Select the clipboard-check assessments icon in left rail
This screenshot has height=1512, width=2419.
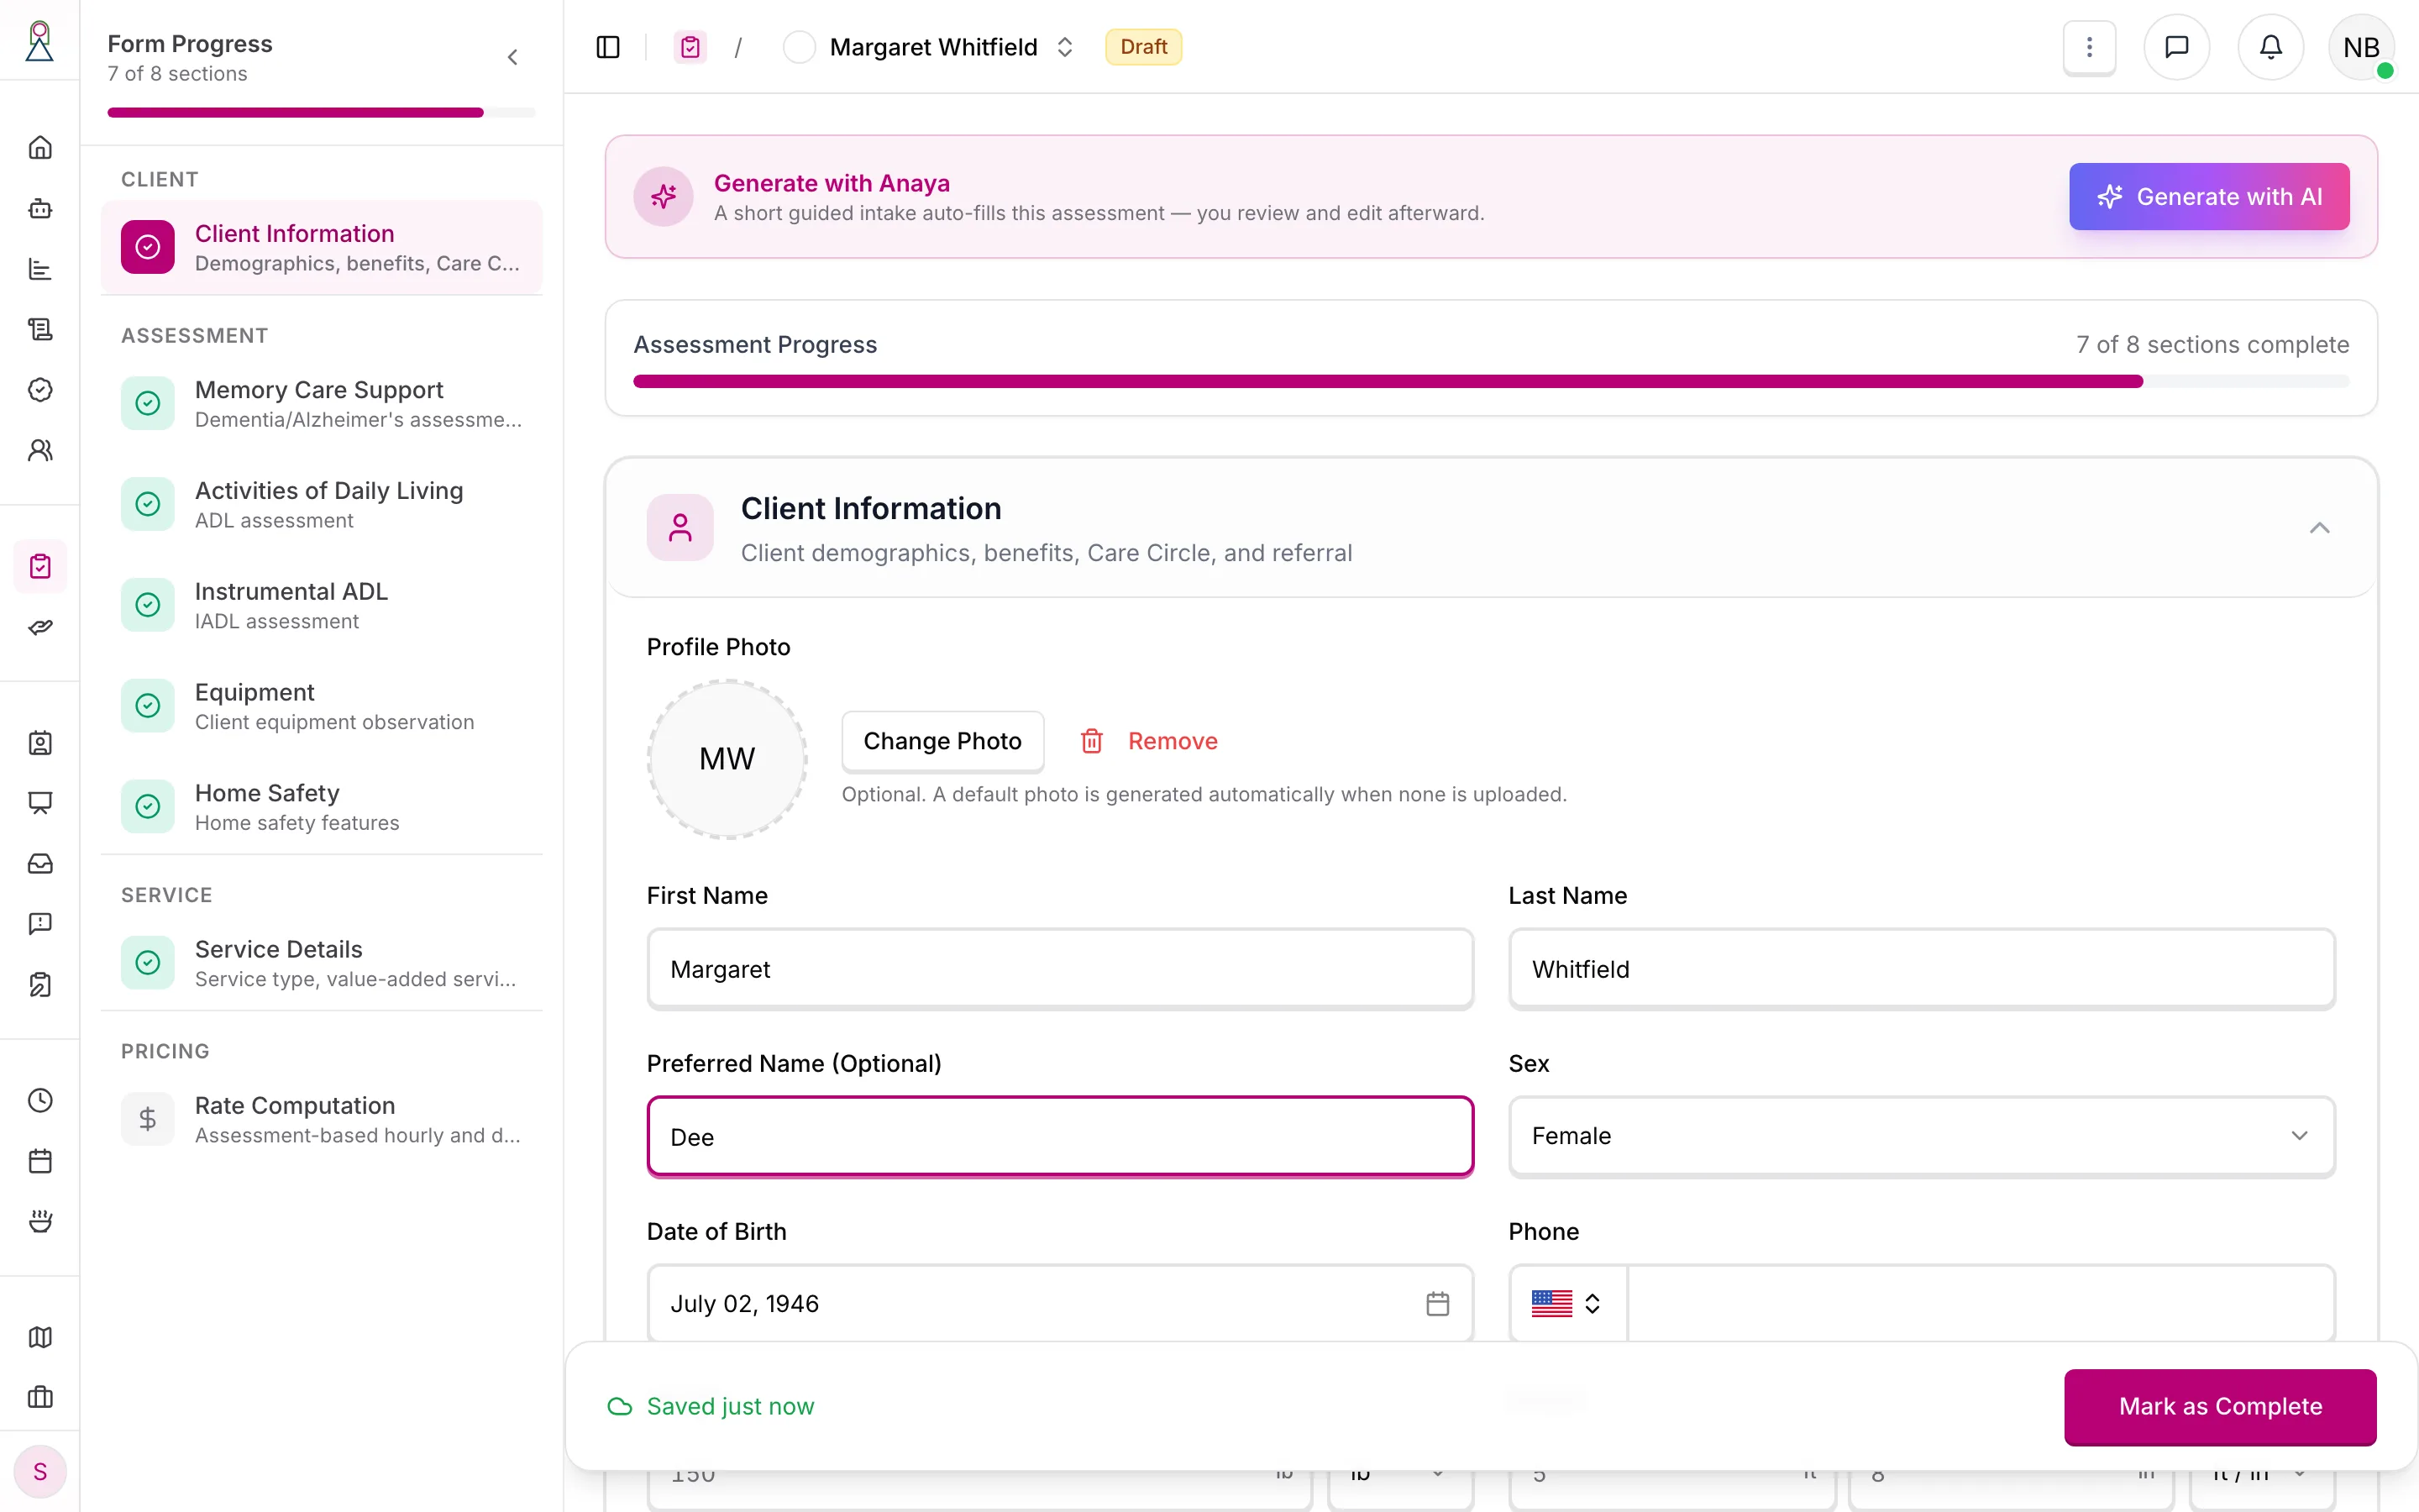coord(40,566)
